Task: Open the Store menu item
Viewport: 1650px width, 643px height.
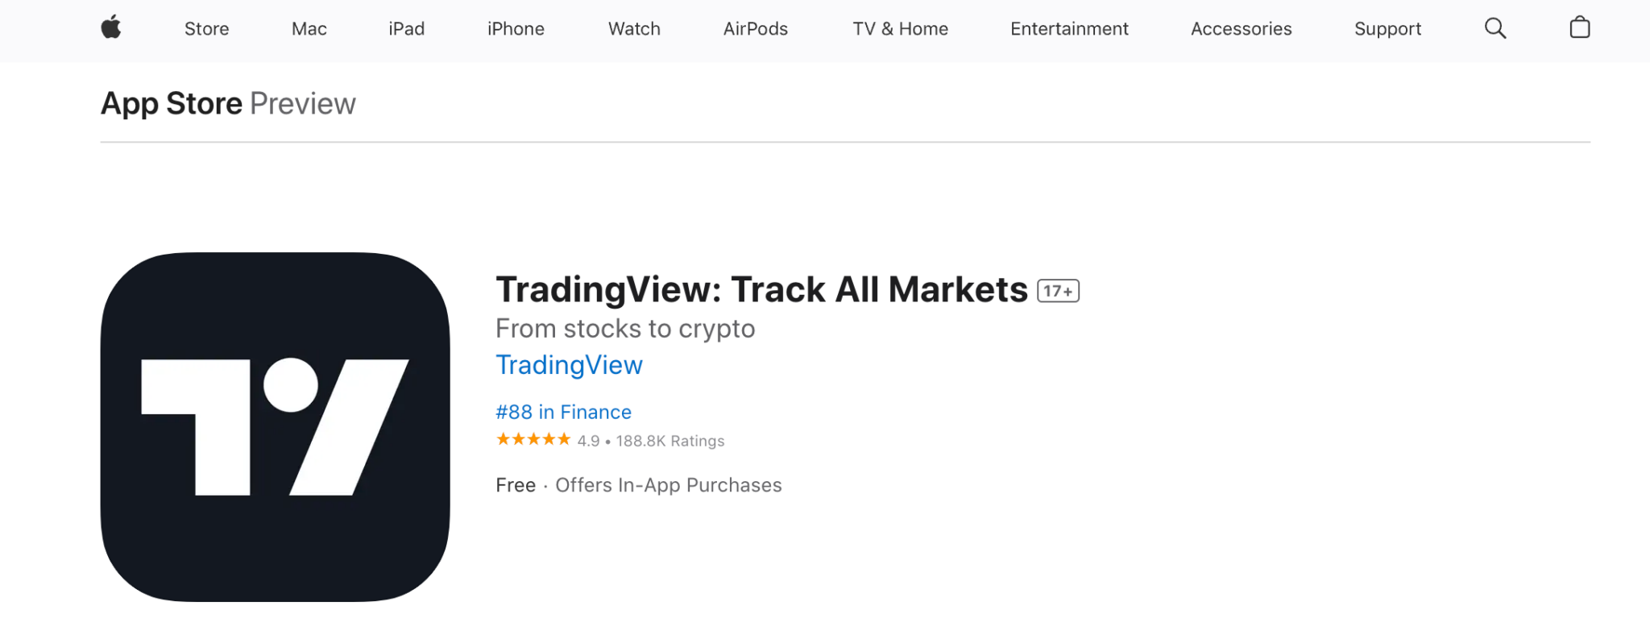Action: click(x=206, y=28)
